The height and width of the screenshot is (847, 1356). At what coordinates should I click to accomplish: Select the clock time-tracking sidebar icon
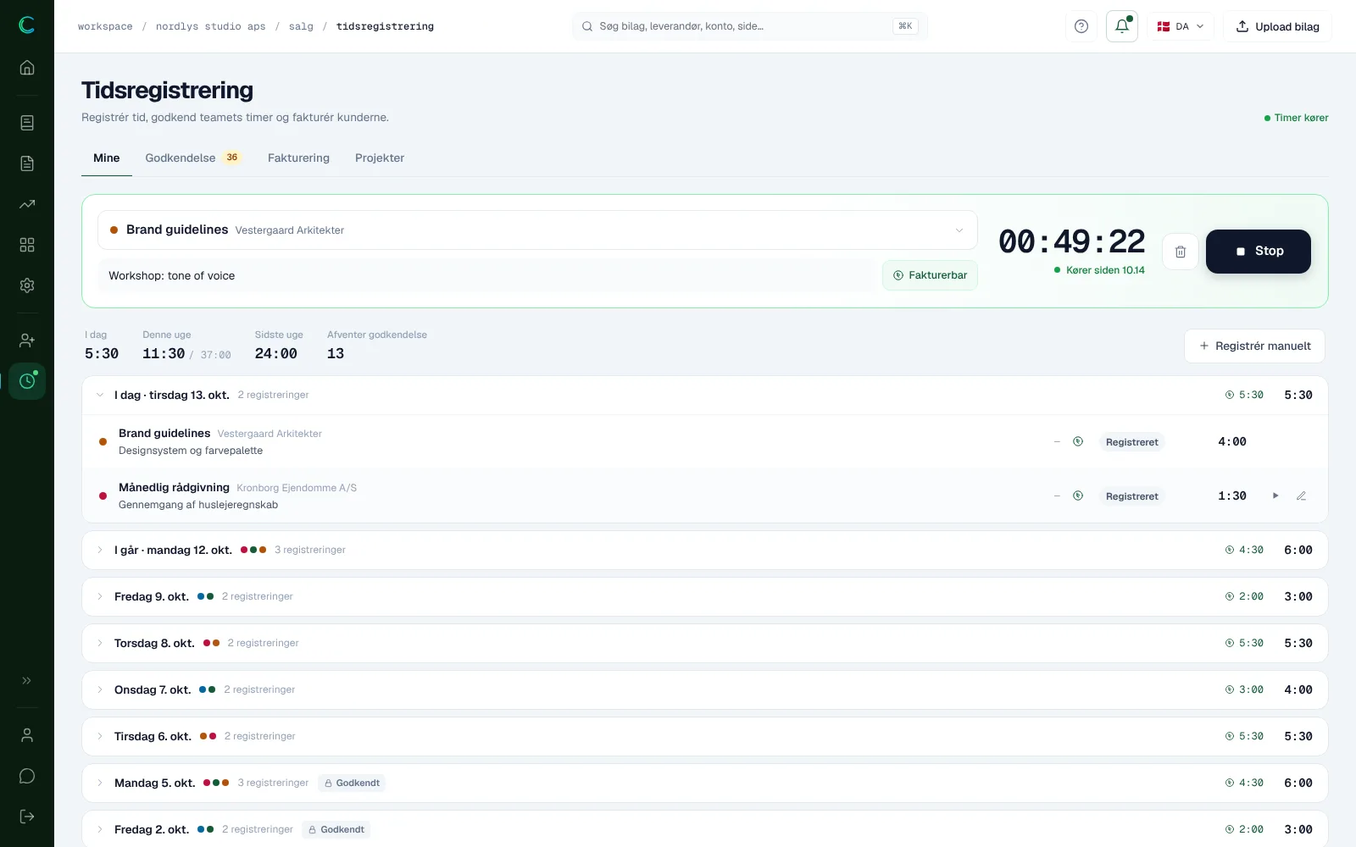[x=27, y=381]
